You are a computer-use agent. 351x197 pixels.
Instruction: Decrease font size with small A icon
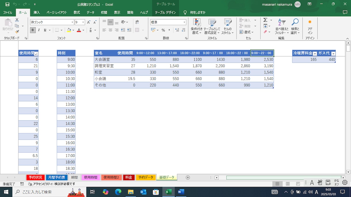click(95, 22)
